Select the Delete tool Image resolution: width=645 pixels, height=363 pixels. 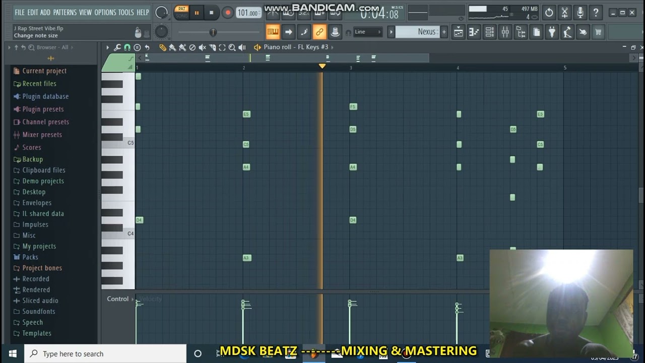tap(192, 47)
